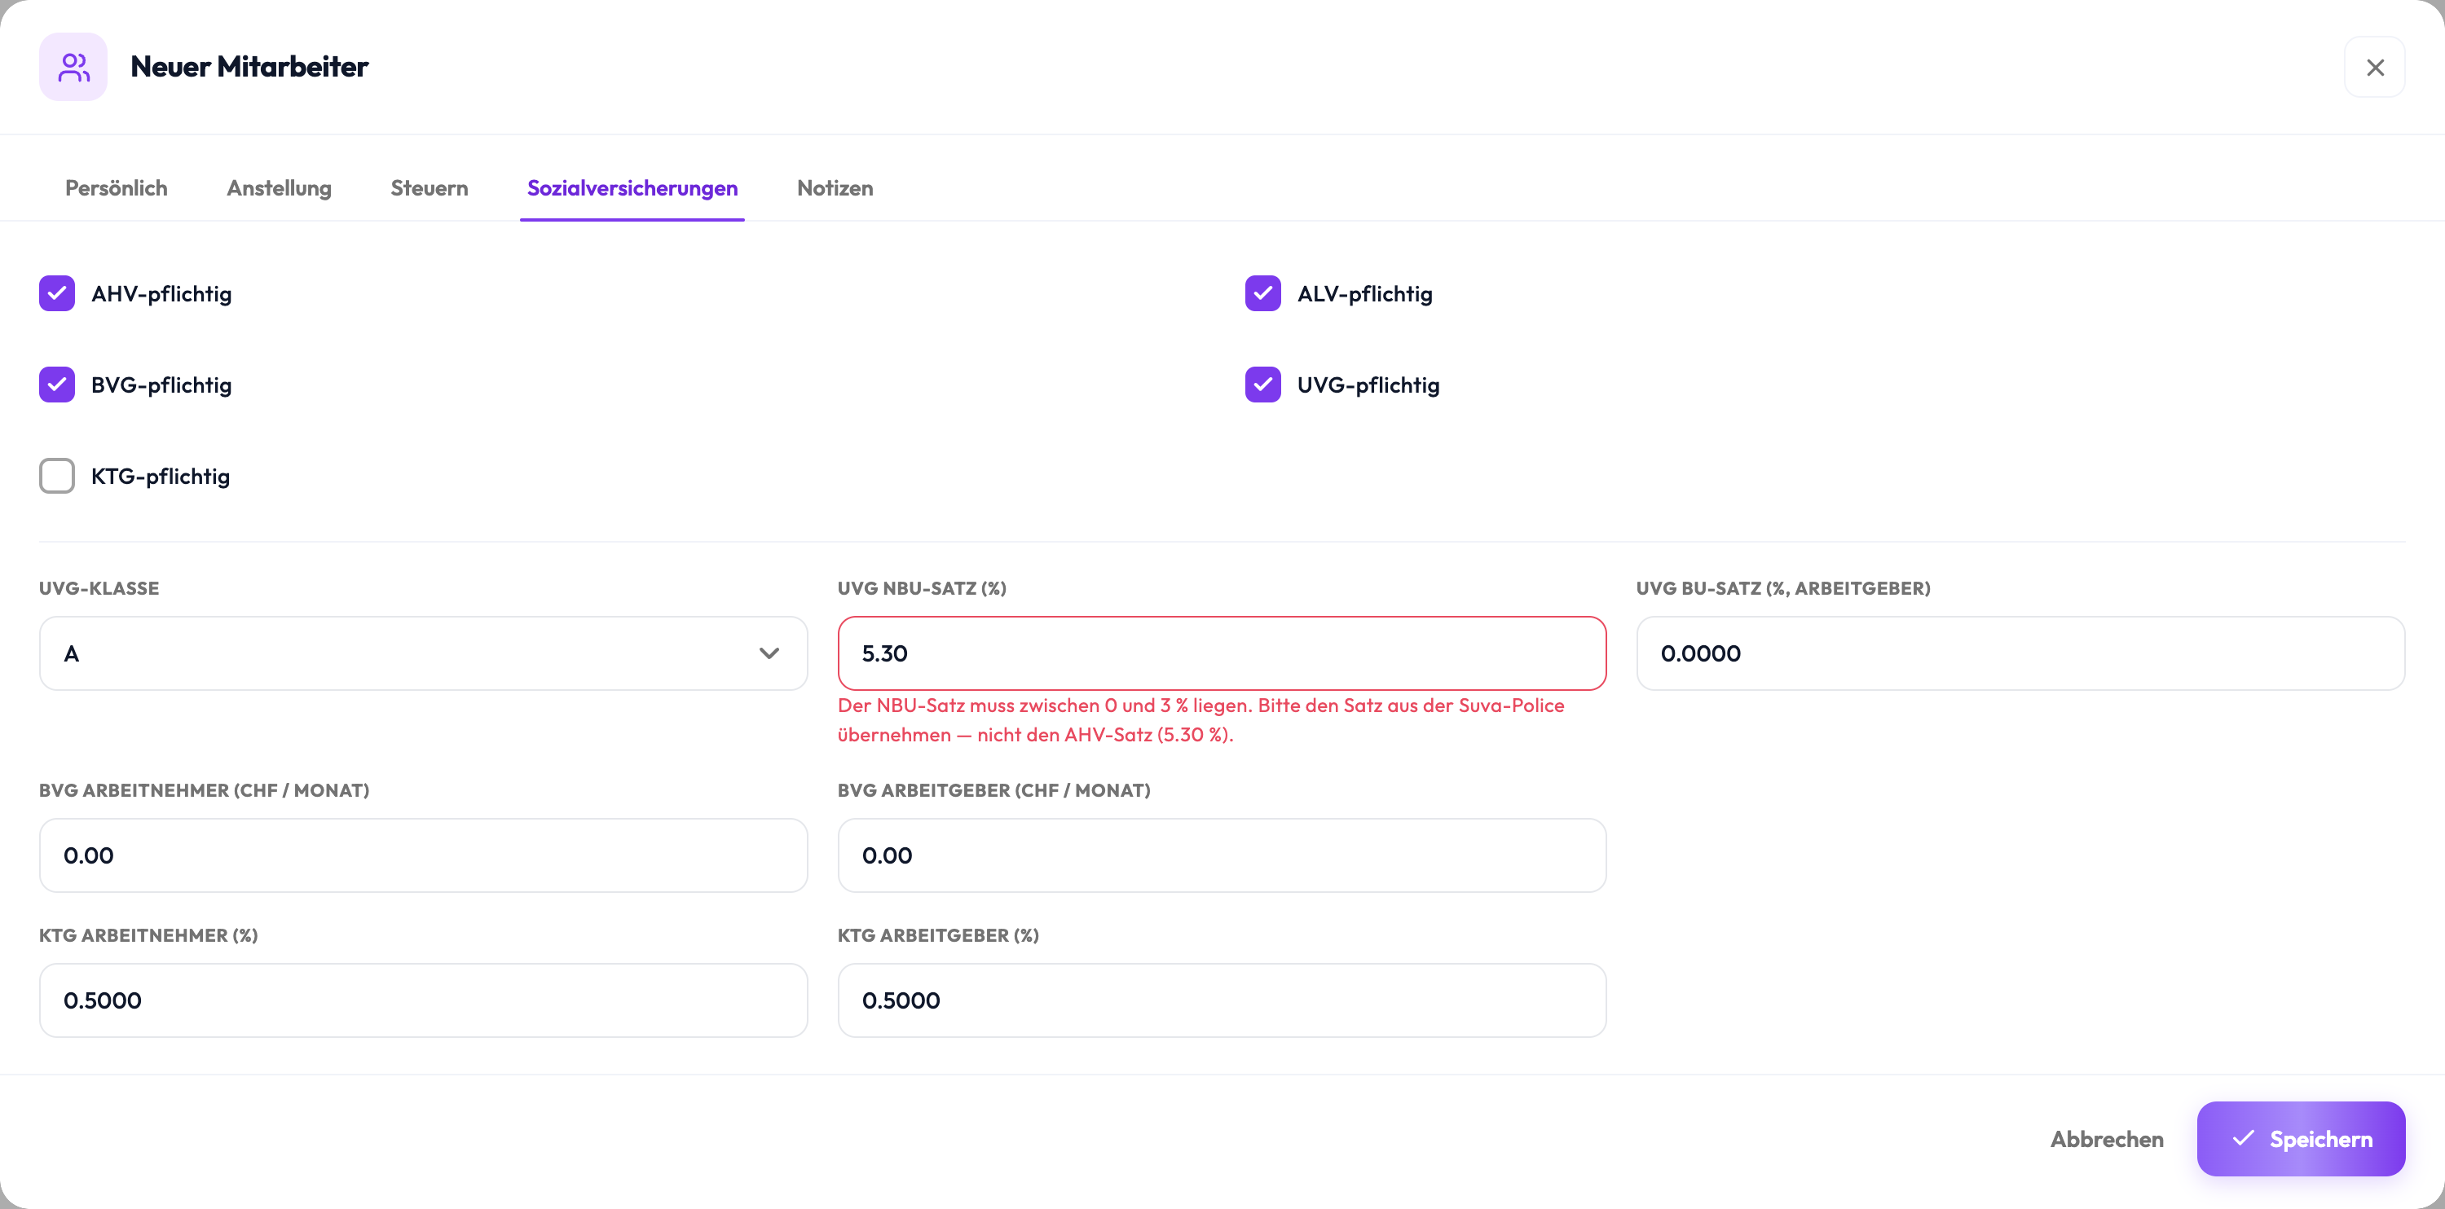Open the Anstellung tab
The image size is (2445, 1209).
[279, 188]
